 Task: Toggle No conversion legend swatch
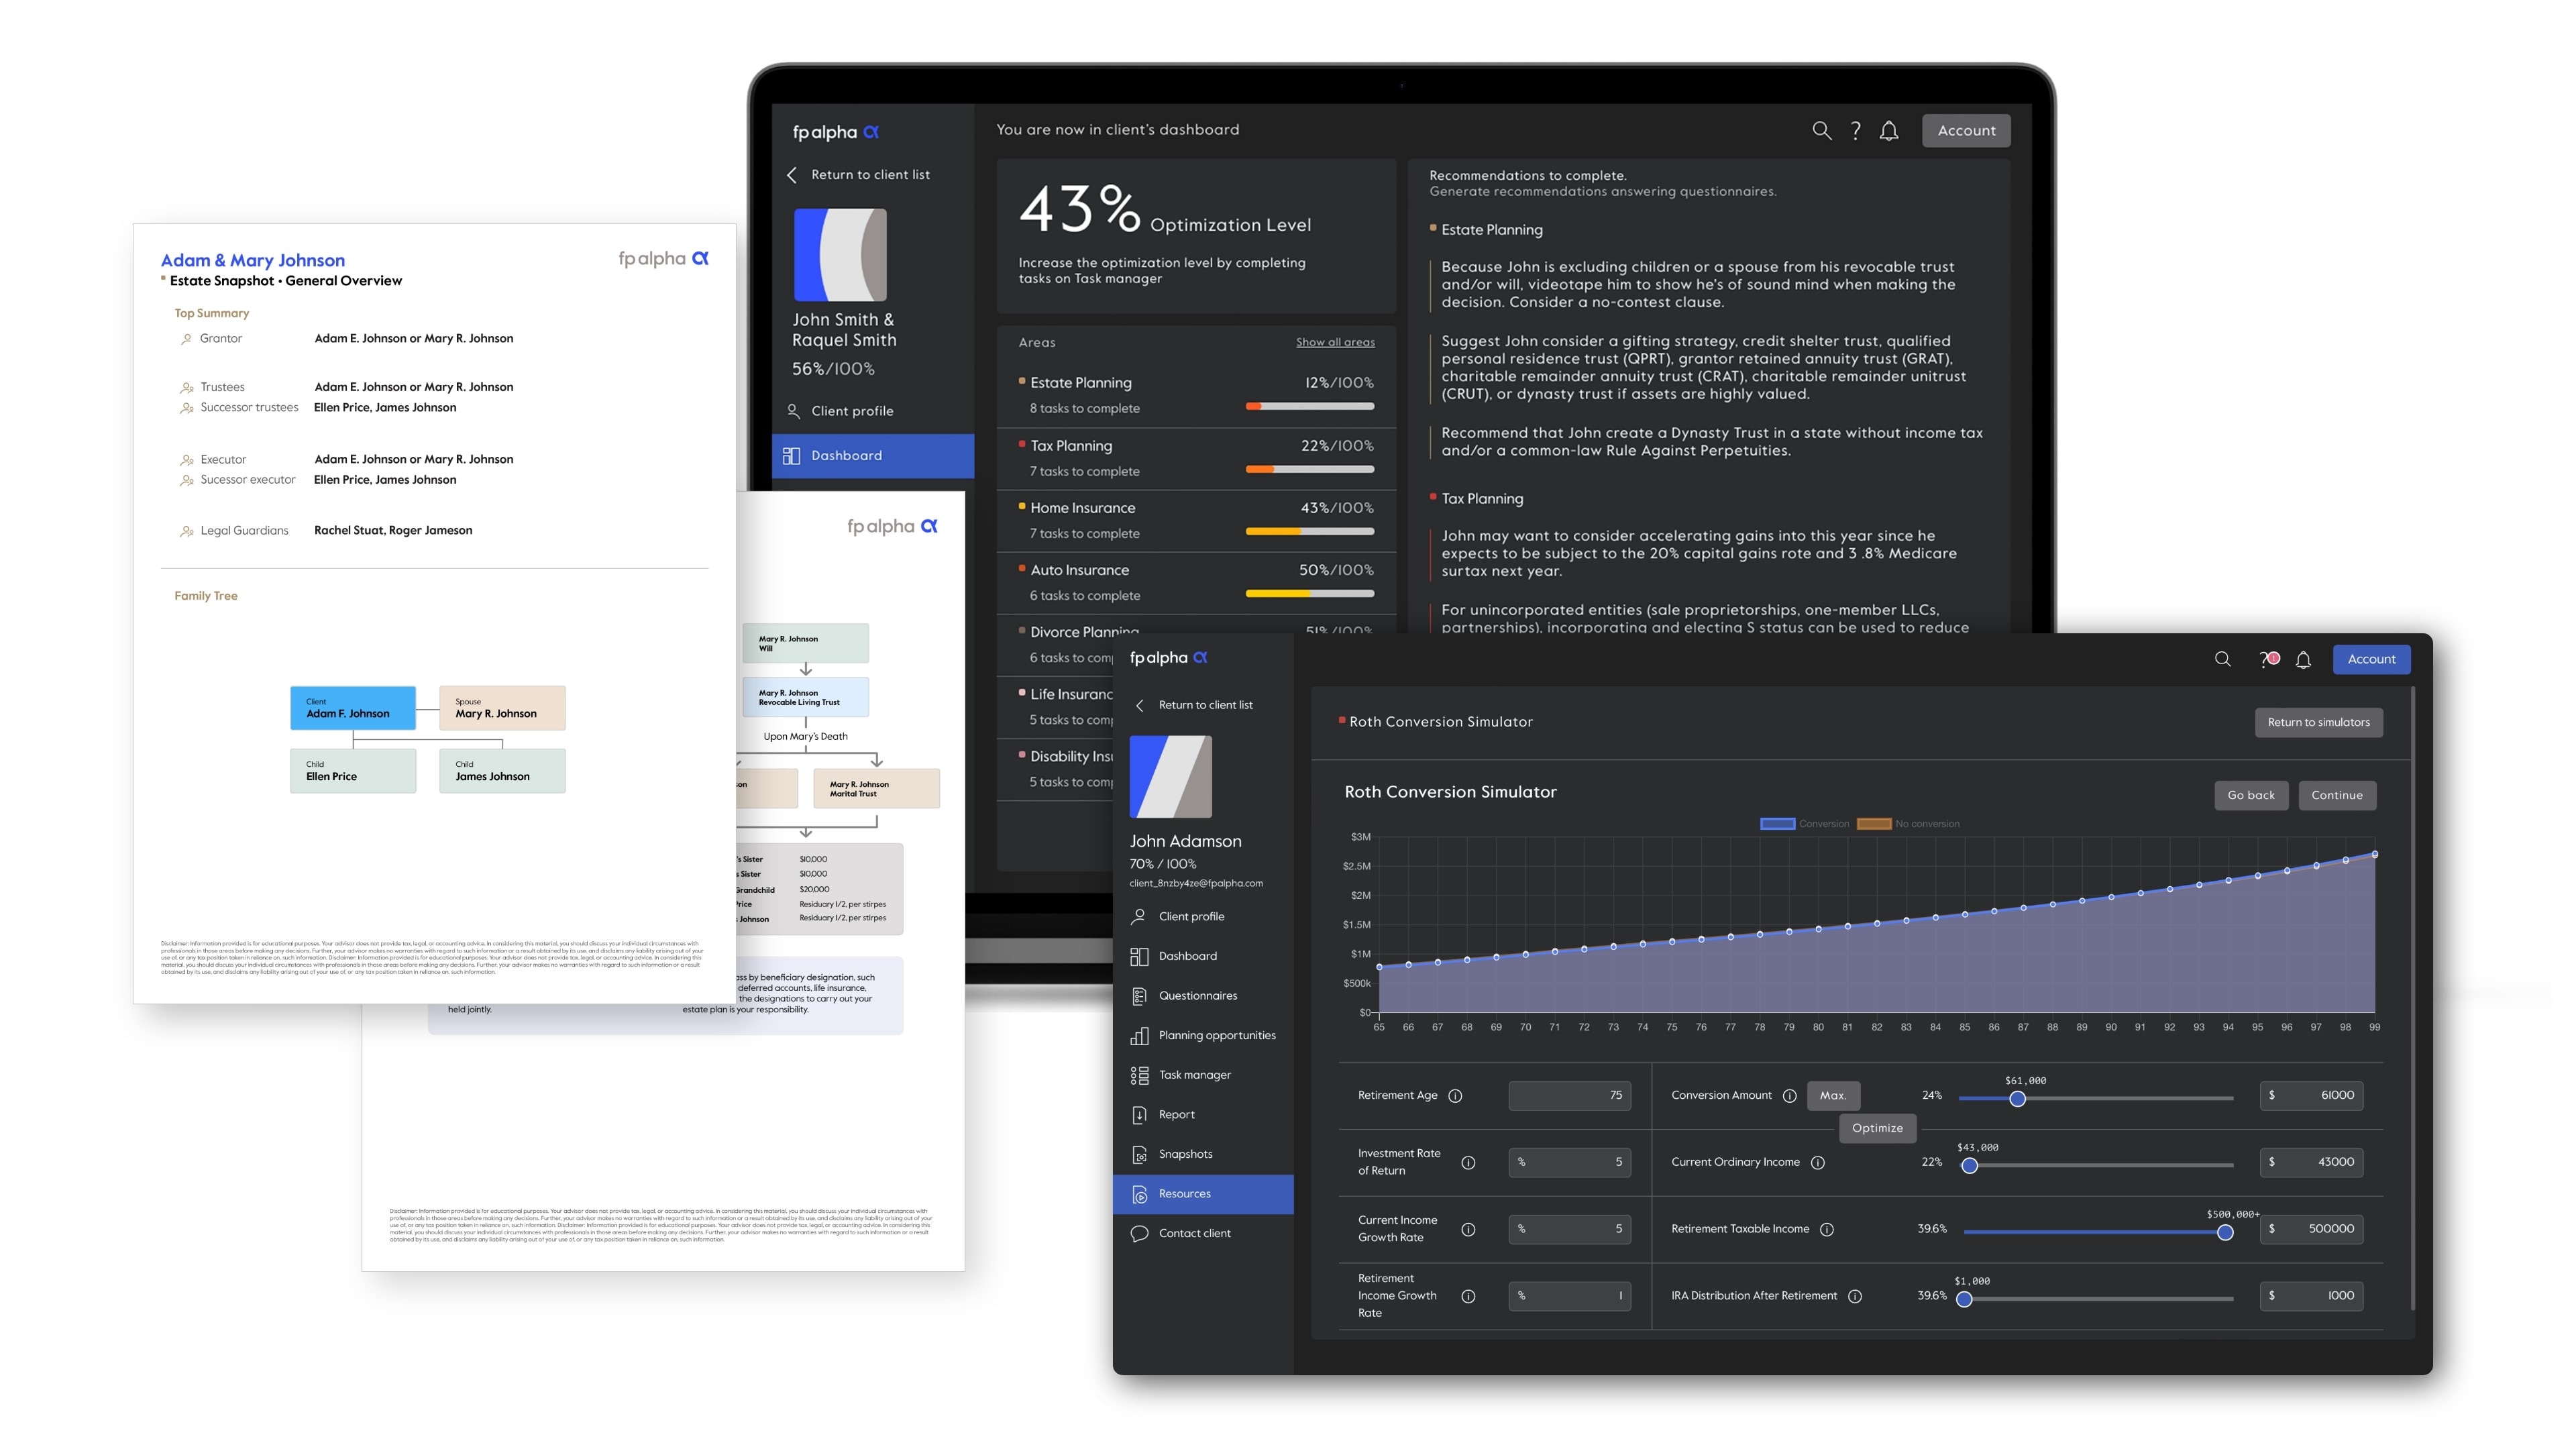click(x=1873, y=824)
